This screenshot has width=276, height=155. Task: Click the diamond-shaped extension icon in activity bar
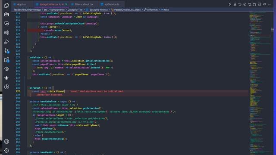click(x=6, y=69)
